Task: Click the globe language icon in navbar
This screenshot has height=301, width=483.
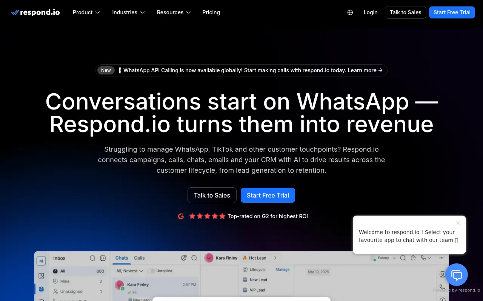Action: (350, 12)
